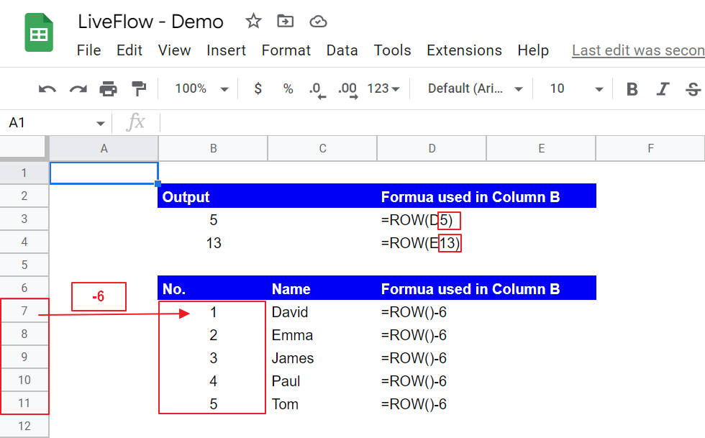Print the spreadsheet
705x438 pixels.
pyautogui.click(x=108, y=89)
